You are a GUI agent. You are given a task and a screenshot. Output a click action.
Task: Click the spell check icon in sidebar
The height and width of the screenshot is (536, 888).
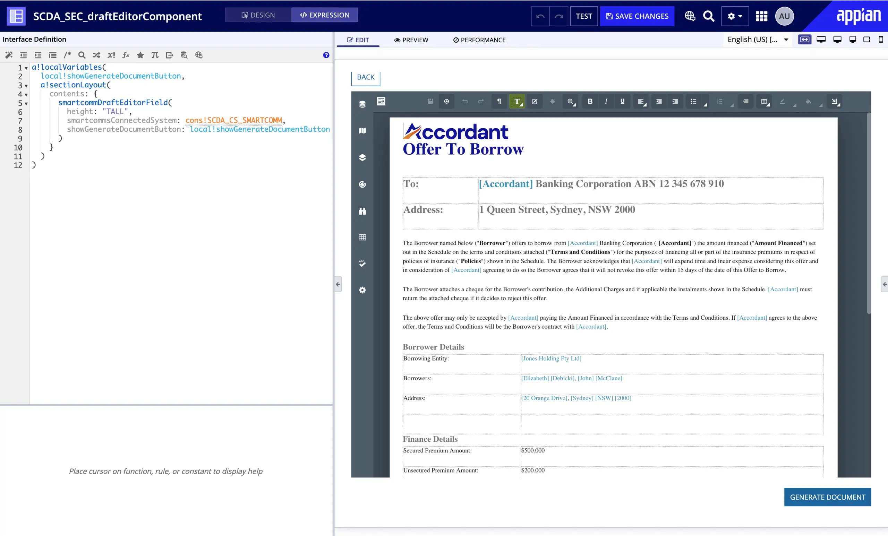click(362, 264)
